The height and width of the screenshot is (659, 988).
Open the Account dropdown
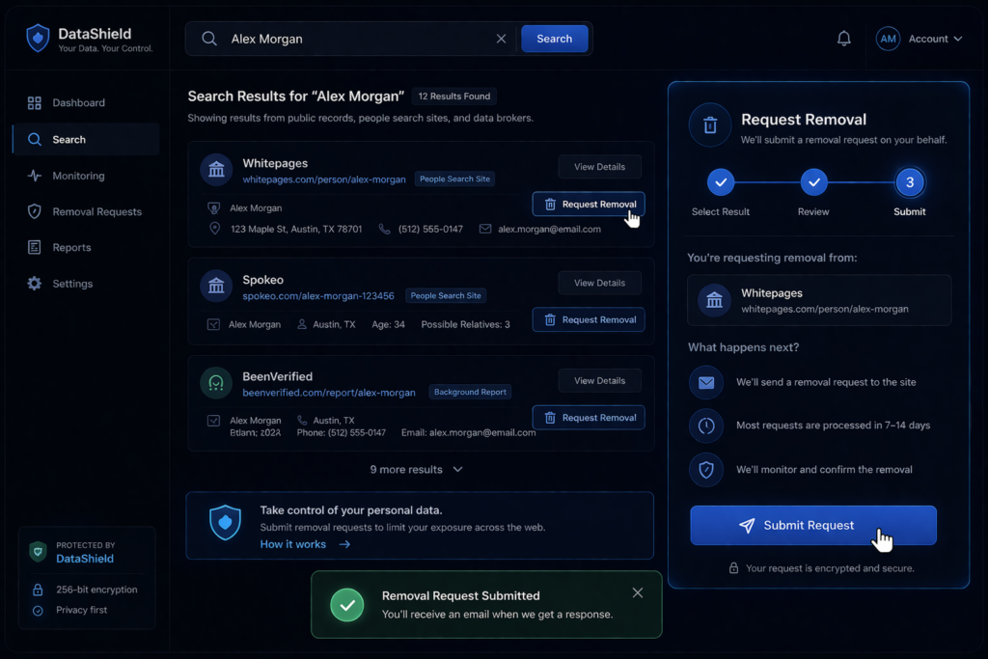point(933,39)
